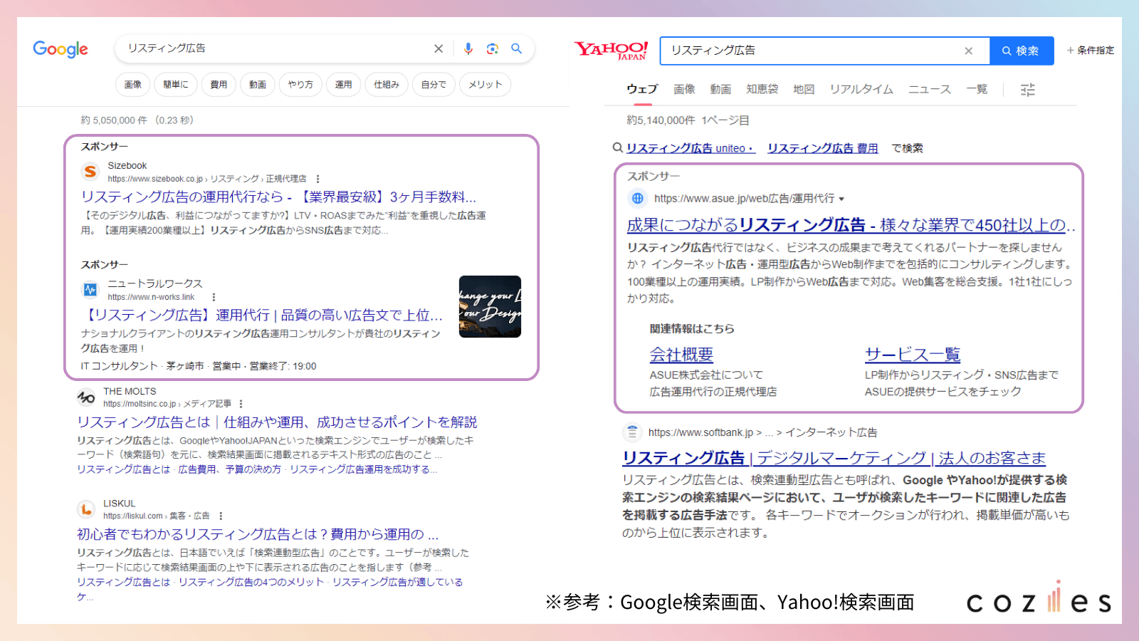Expand asue.jp ad URL dropdown arrow
Screen dimensions: 1139x641
coord(841,199)
